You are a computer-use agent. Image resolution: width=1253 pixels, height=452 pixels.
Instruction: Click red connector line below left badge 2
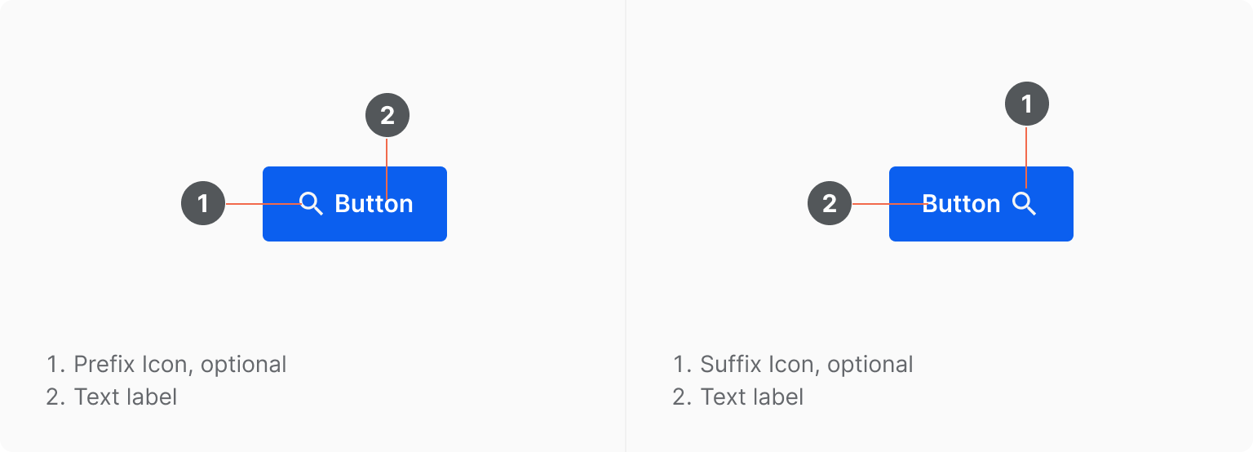tap(387, 166)
